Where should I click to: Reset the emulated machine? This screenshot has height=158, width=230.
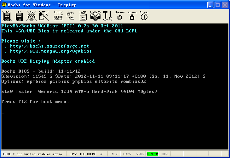[120, 15]
